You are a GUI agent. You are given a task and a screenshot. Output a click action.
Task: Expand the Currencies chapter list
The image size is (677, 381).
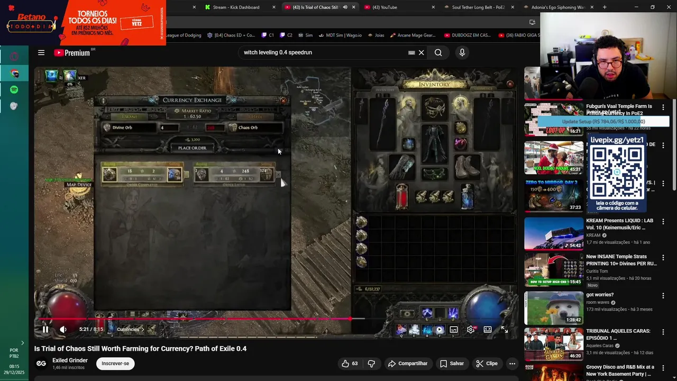pos(130,329)
